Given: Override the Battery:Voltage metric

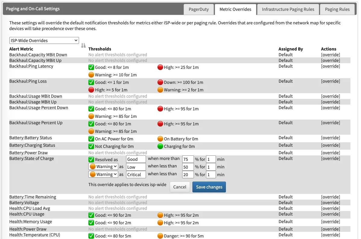Looking at the screenshot, I should coord(330,203).
